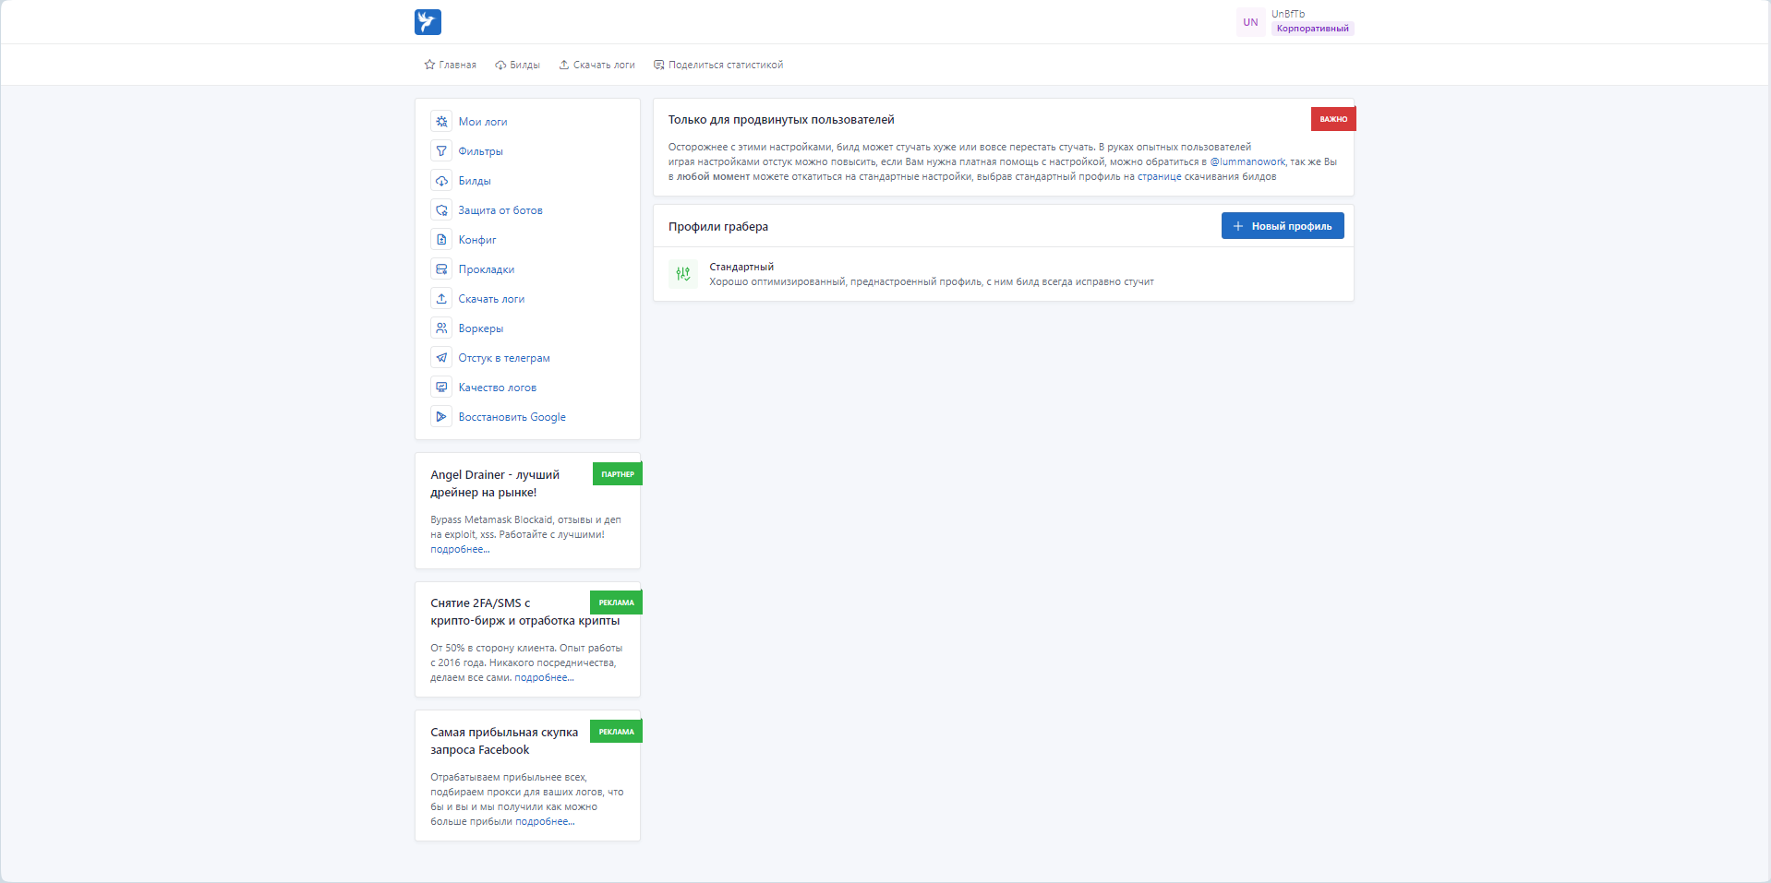Click the play icon beside Восстановить Google
The width and height of the screenshot is (1771, 883).
click(441, 417)
